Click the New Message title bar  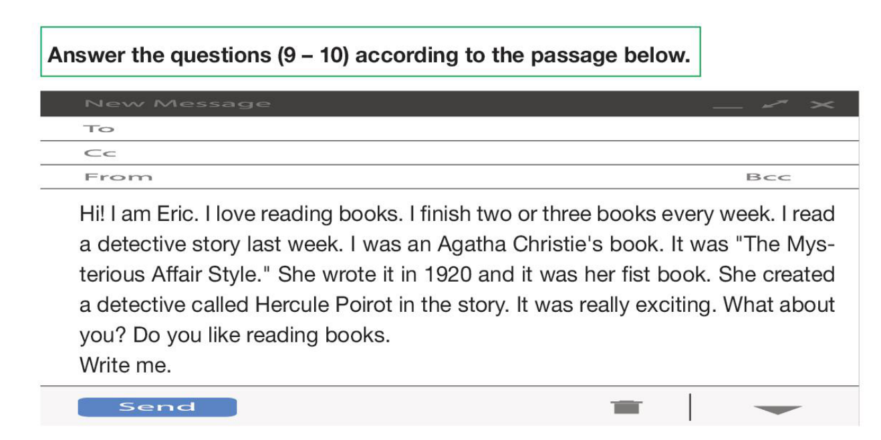click(x=401, y=104)
